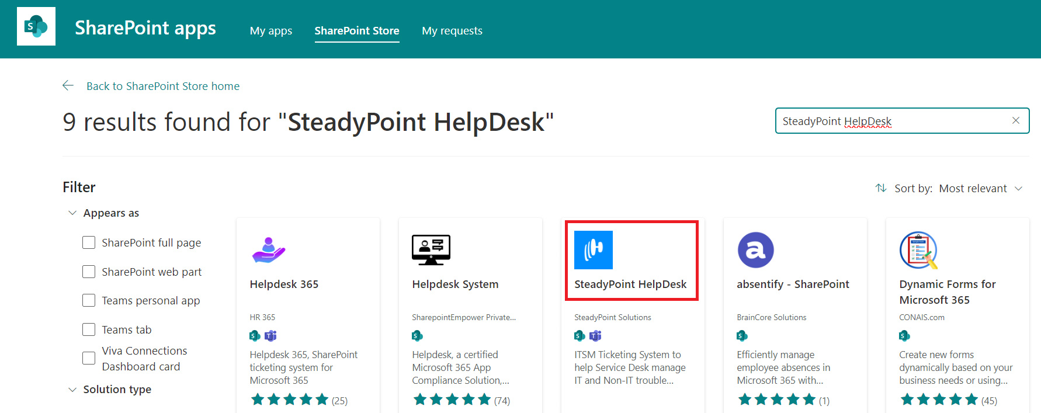Click the SharePoint apps header title

coord(145,28)
